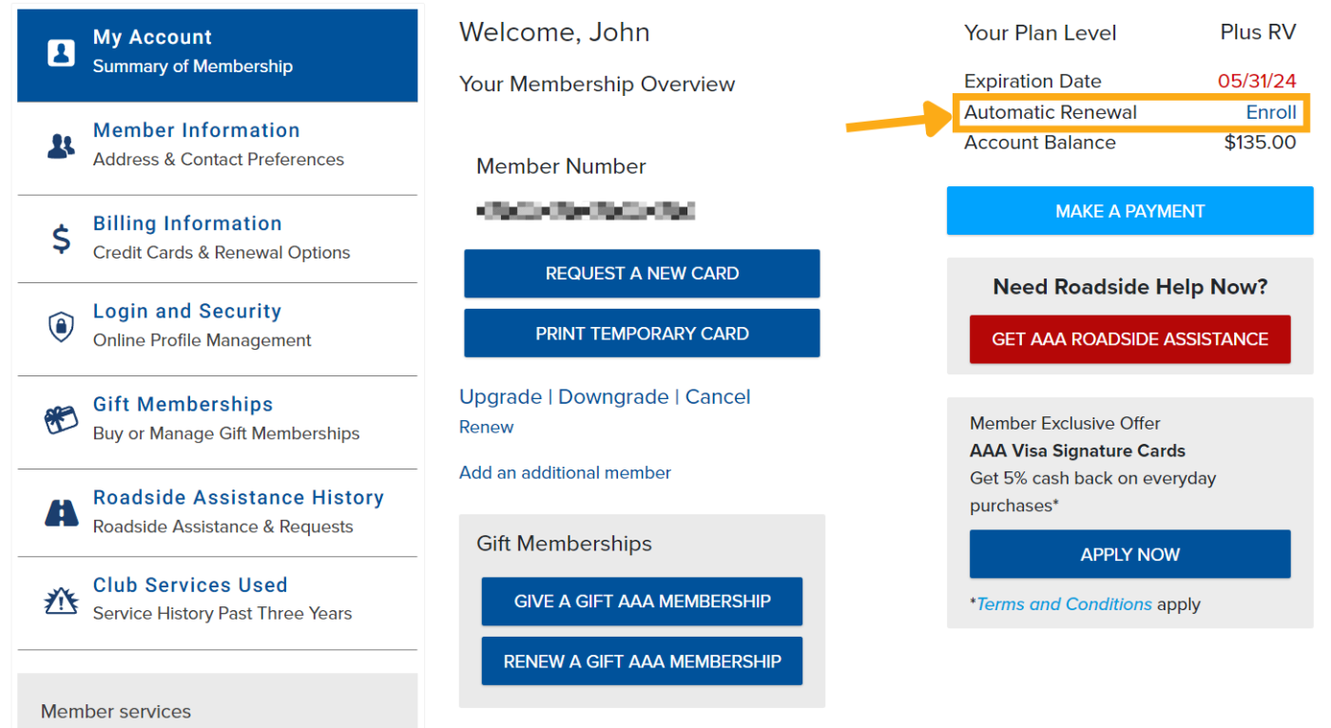The height and width of the screenshot is (728, 1331).
Task: Click Add an additional member link
Action: [x=565, y=472]
